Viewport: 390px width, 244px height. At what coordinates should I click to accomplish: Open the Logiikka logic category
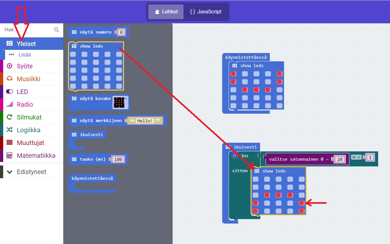(x=28, y=130)
